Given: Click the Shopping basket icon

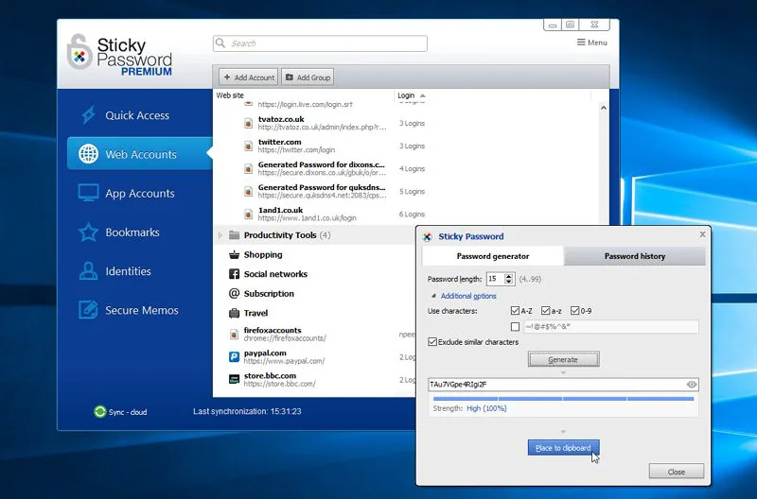Looking at the screenshot, I should click(234, 254).
